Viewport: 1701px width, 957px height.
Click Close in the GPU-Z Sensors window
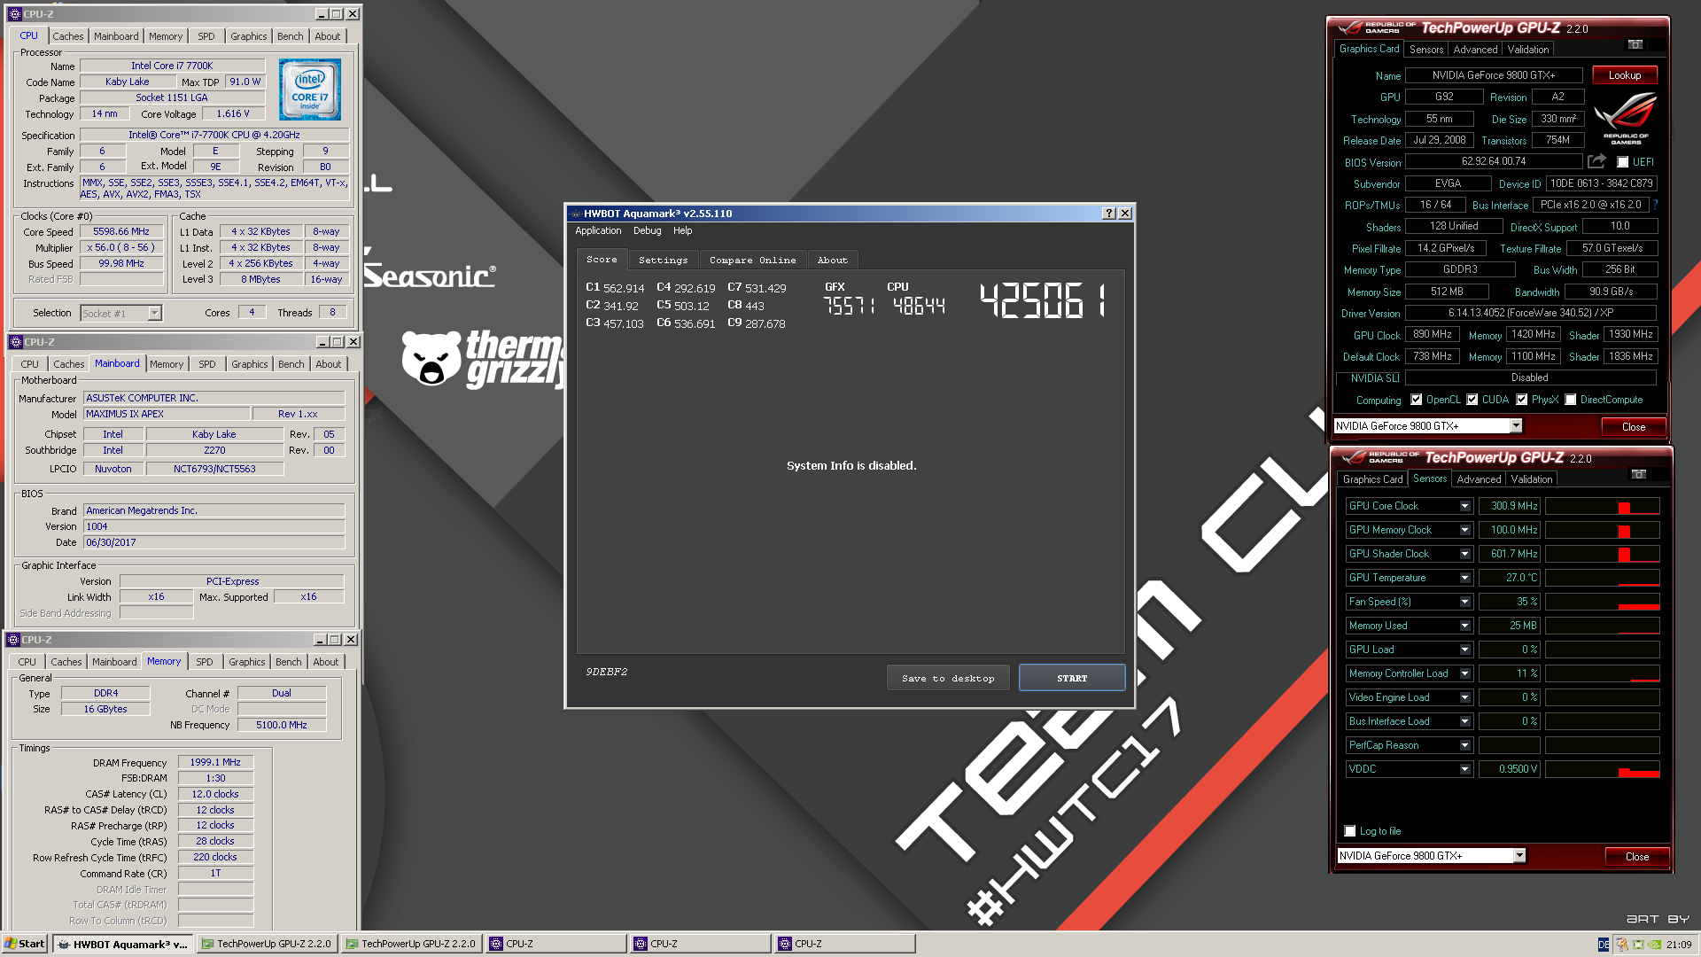pos(1637,856)
